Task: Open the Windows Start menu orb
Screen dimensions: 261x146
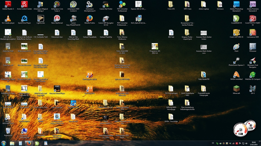Action: 4,143
